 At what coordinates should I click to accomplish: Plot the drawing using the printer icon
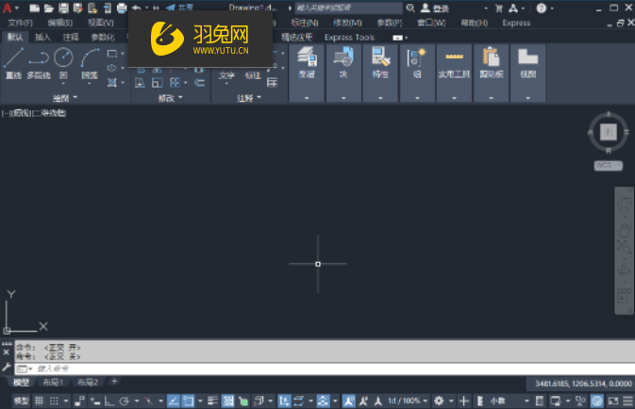(x=122, y=8)
